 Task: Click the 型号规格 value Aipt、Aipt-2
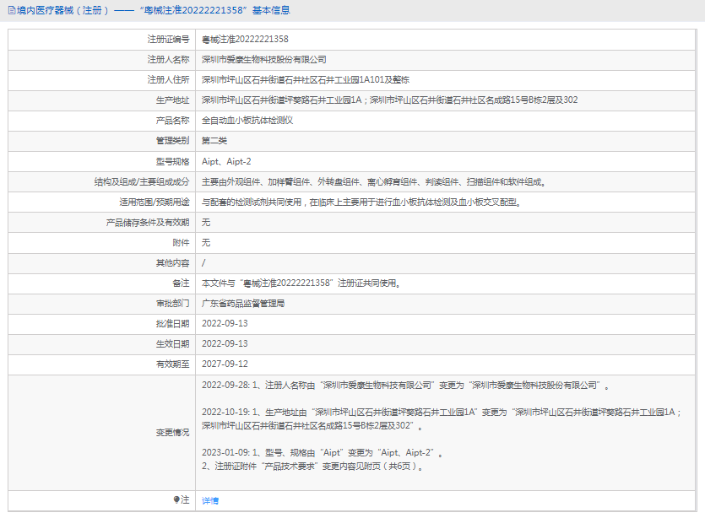point(226,161)
